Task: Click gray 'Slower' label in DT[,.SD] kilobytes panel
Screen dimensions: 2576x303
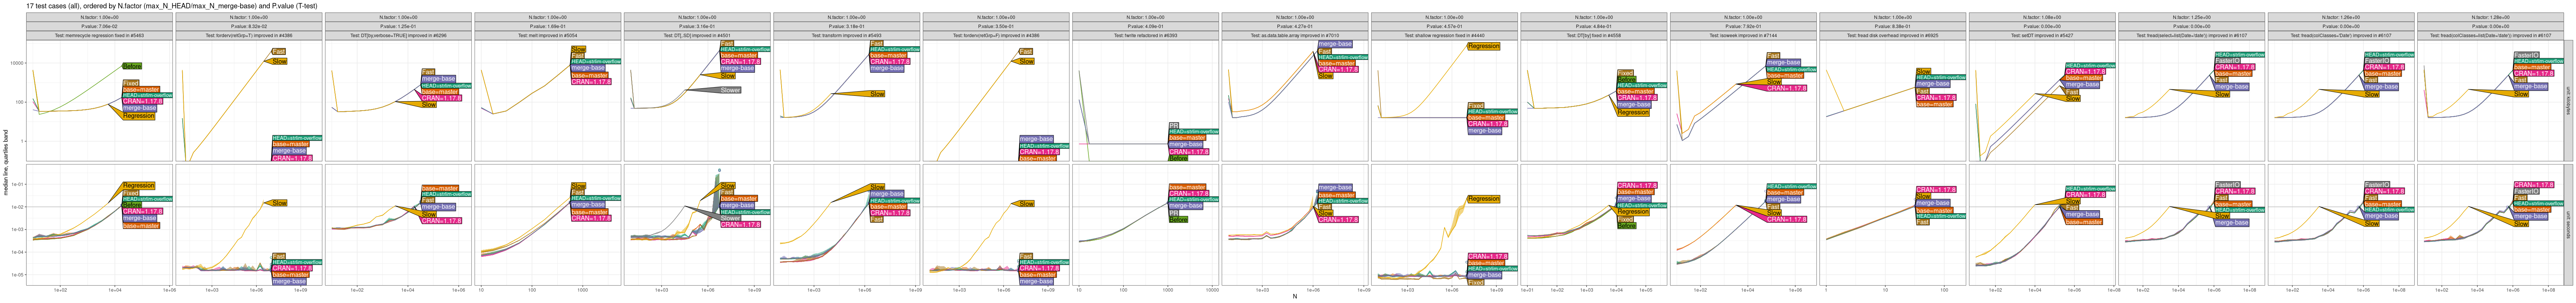Action: click(730, 91)
